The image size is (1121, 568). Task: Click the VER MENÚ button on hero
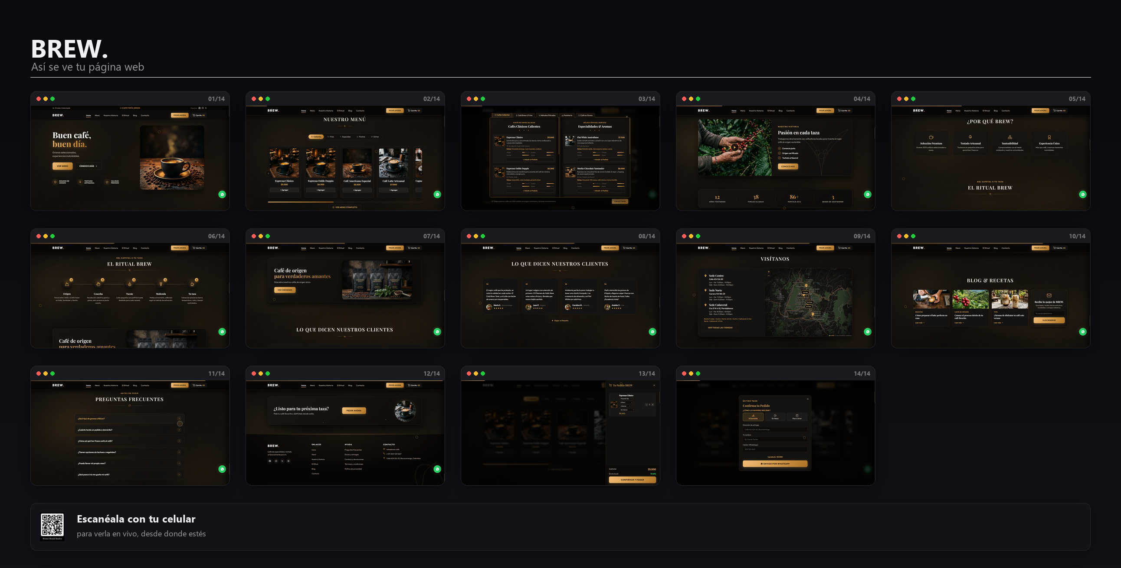pos(62,166)
